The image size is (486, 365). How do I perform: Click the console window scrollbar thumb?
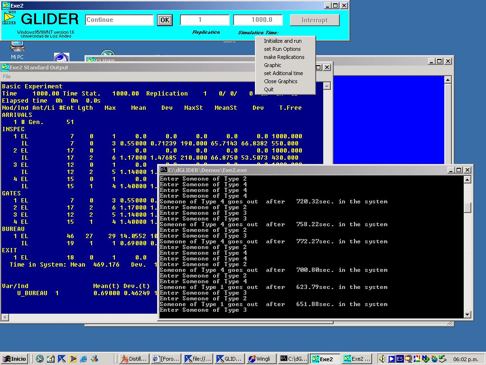coord(467,207)
